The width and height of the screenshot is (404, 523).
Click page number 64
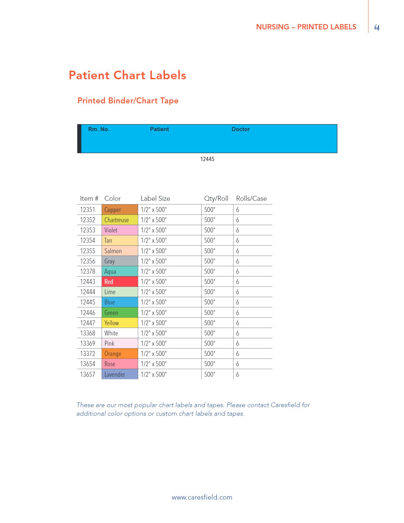click(x=377, y=28)
